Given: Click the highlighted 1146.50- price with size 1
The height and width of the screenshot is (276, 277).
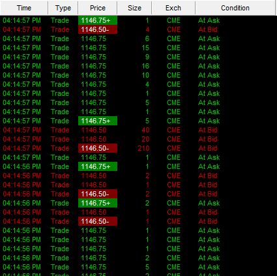Looking at the screenshot, I should tap(98, 221).
